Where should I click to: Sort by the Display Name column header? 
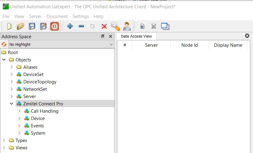(228, 45)
